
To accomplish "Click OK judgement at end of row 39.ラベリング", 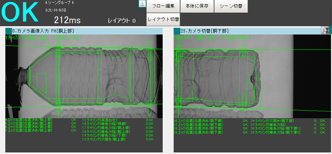I will click(x=322, y=132).
